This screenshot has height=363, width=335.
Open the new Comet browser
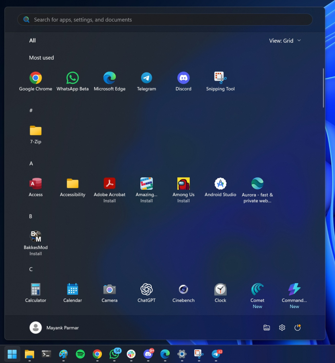pyautogui.click(x=257, y=290)
